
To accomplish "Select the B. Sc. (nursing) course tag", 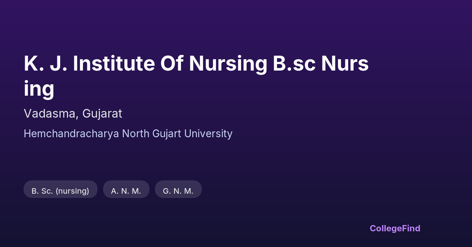I will coord(60,191).
